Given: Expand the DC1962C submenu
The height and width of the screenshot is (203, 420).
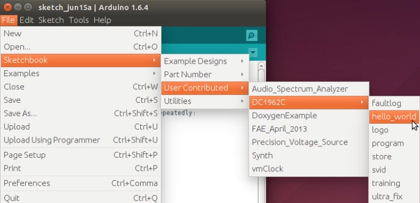Looking at the screenshot, I should pos(309,102).
